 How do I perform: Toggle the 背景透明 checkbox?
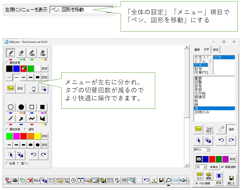(223, 167)
